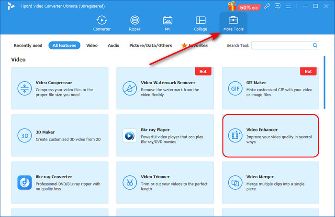
Task: Open the register key icon
Action: 267,6
